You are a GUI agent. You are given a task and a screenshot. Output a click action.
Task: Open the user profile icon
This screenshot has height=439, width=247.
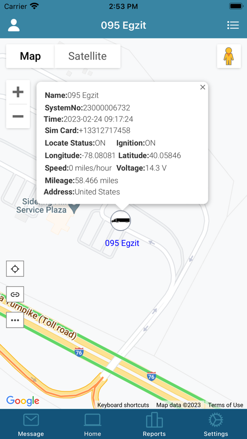[x=14, y=25]
